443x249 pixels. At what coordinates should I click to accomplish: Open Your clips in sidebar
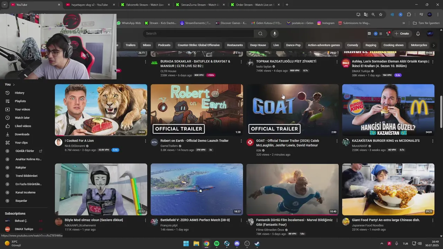coord(21,142)
